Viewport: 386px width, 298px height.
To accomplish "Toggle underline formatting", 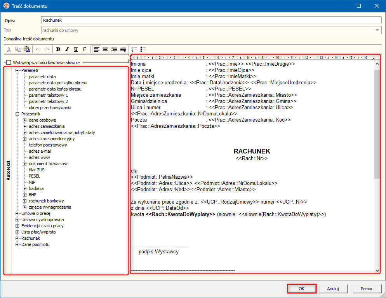I will click(76, 49).
